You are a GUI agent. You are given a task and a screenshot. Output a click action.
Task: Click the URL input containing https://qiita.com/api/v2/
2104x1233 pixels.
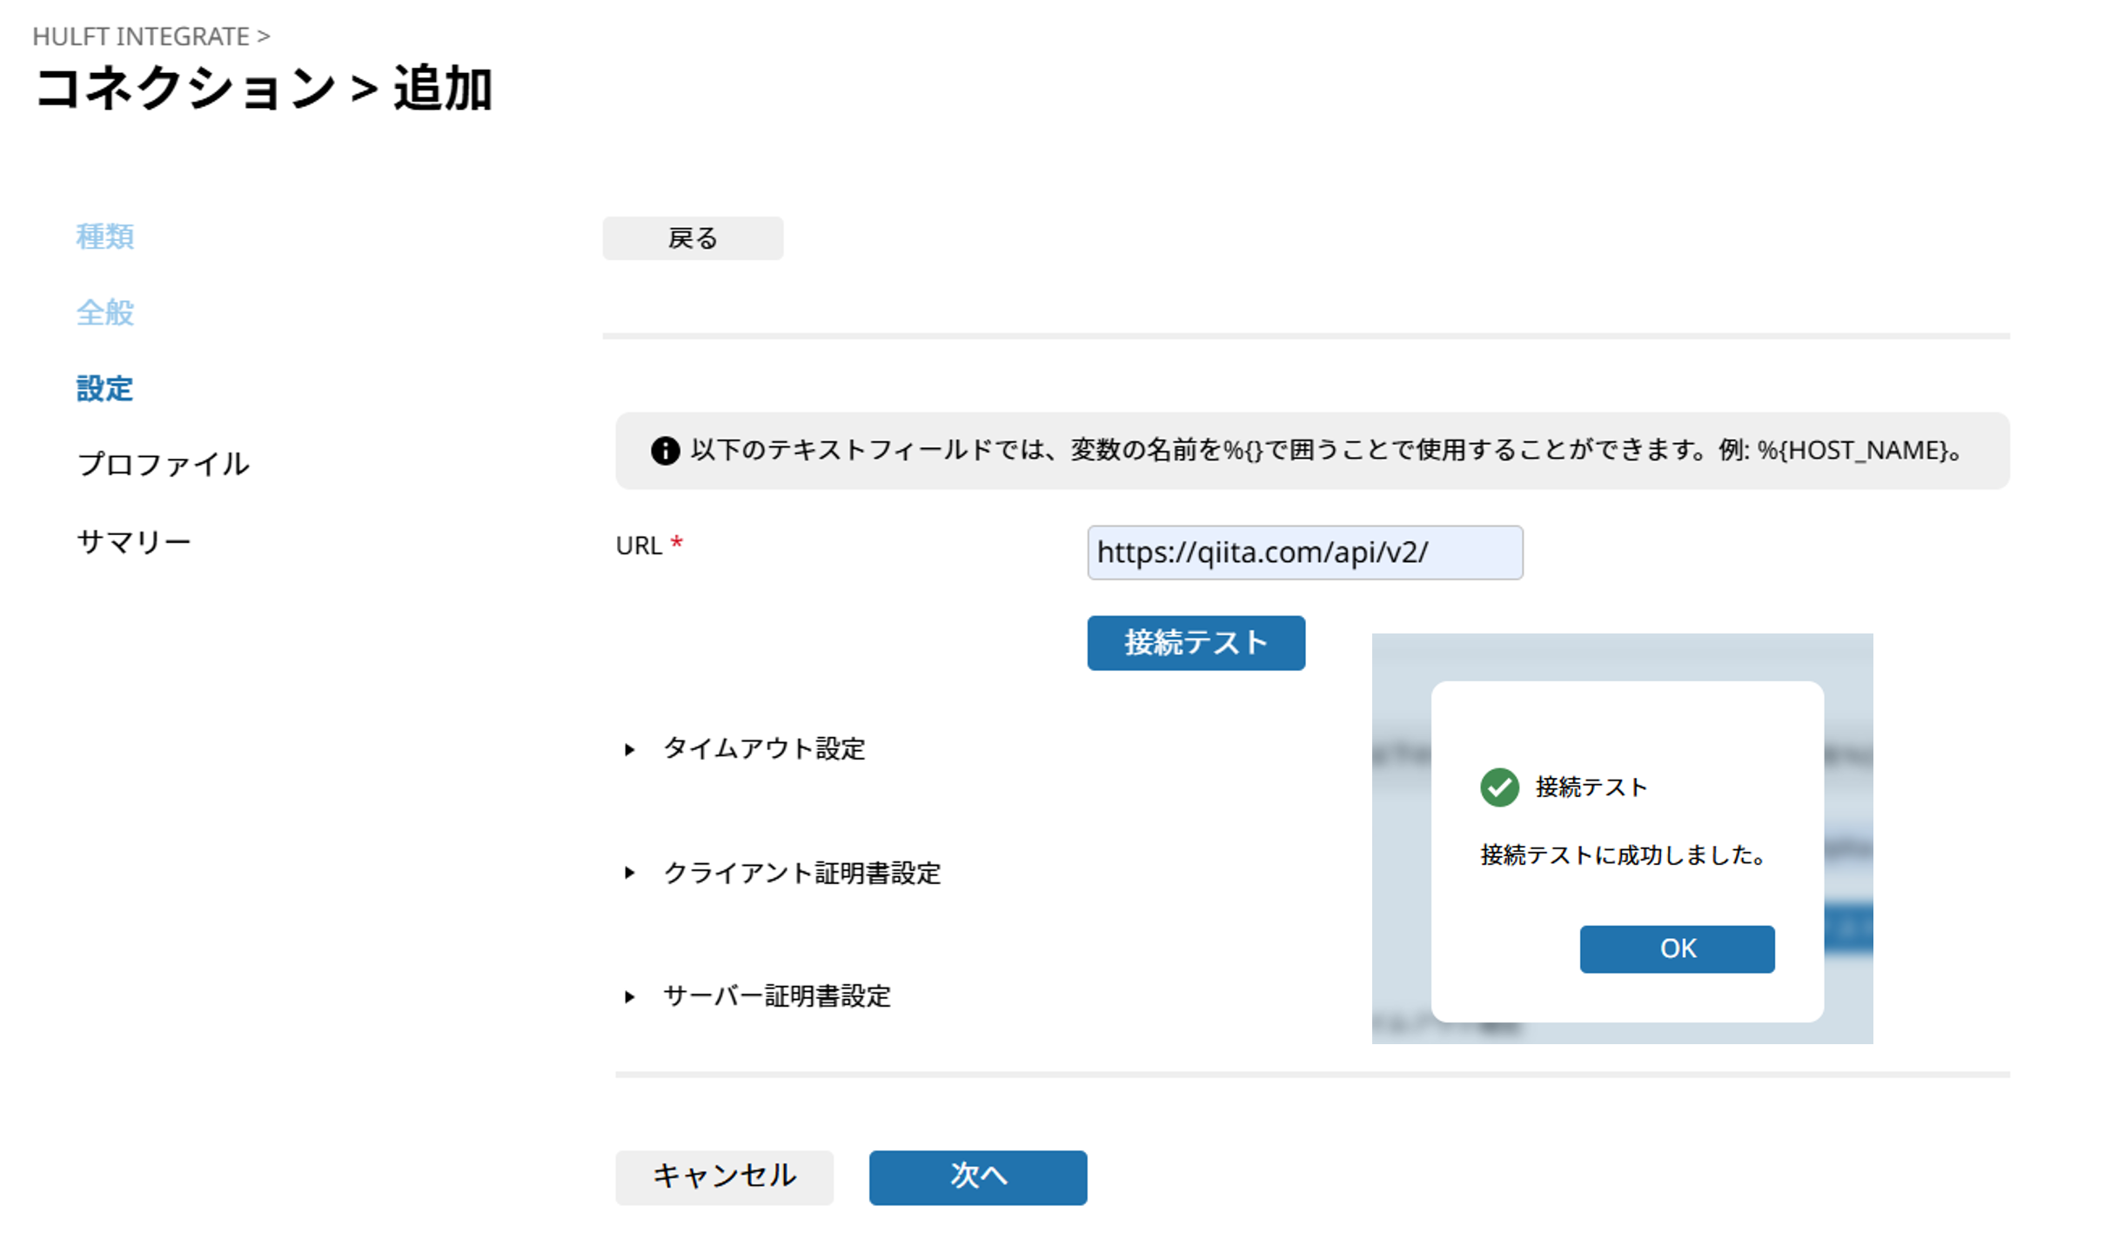point(1303,553)
